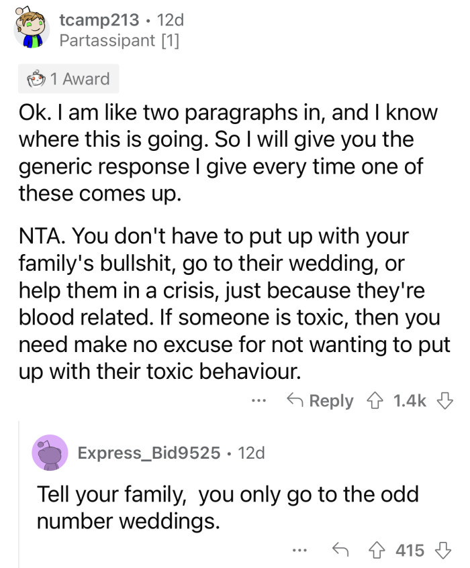Image resolution: width=470 pixels, height=568 pixels.
Task: Click the reply arrow icon next to Reply label
Action: pyautogui.click(x=296, y=400)
